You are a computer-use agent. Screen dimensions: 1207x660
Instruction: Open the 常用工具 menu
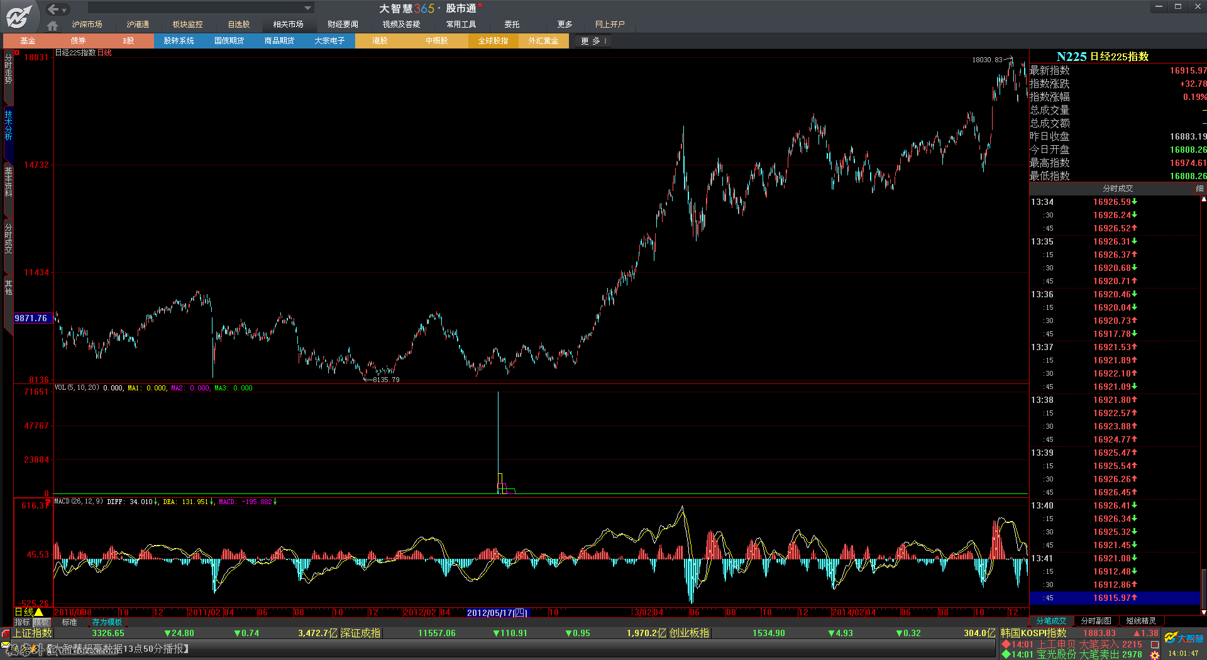tap(461, 25)
